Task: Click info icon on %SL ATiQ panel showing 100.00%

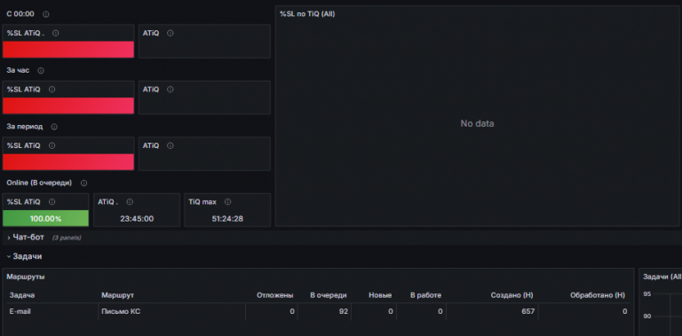Action: point(52,202)
